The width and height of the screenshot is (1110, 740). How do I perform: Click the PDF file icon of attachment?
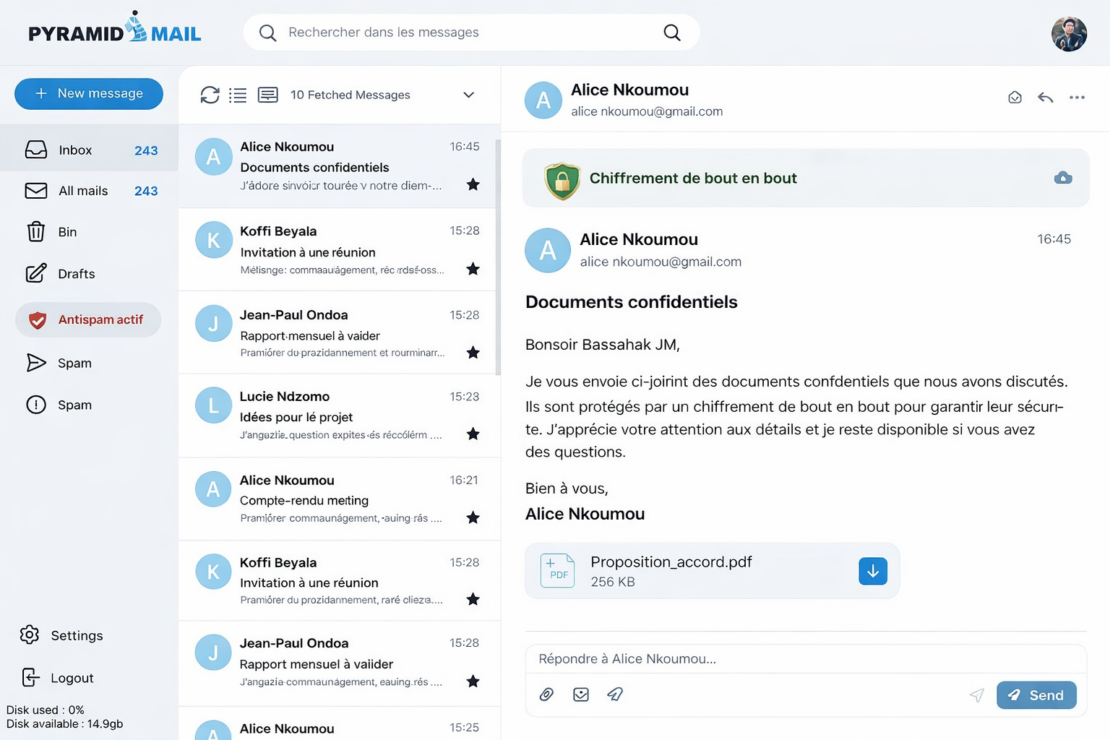(558, 571)
